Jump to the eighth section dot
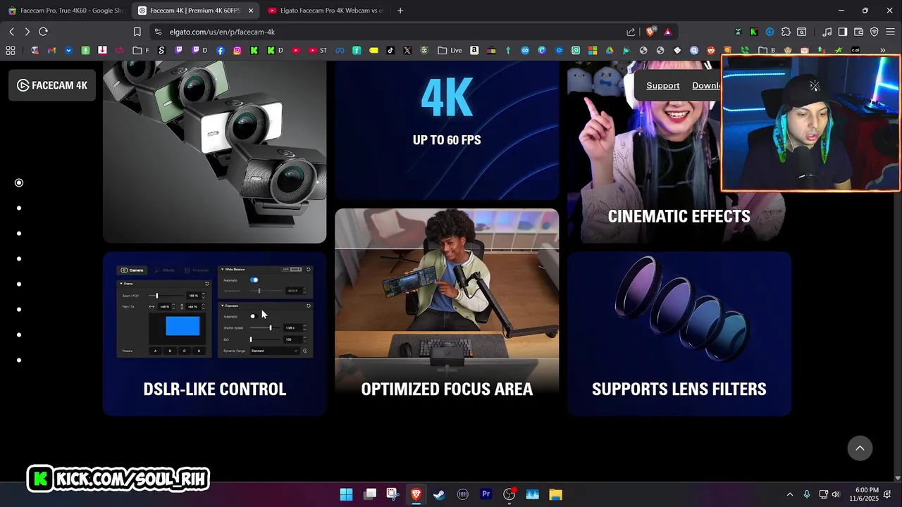This screenshot has width=902, height=507. [x=19, y=360]
